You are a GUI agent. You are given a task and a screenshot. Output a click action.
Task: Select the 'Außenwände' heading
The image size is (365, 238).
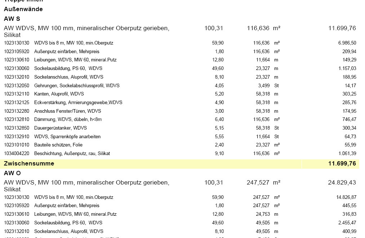click(23, 9)
